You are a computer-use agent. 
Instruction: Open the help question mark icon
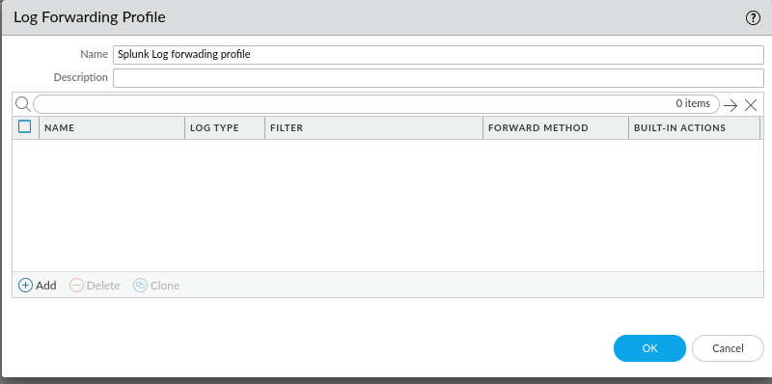click(753, 18)
